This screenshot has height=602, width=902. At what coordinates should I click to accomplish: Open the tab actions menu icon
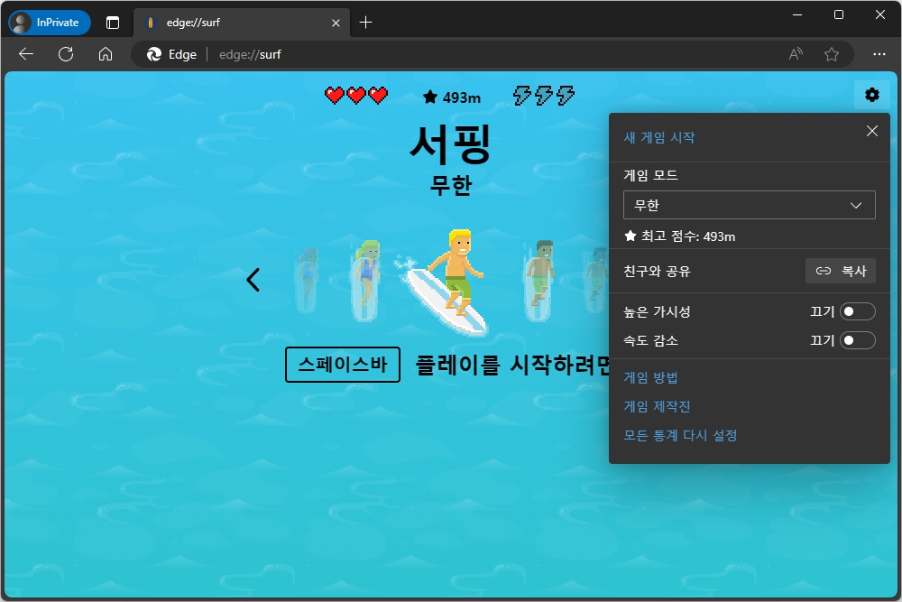(113, 23)
